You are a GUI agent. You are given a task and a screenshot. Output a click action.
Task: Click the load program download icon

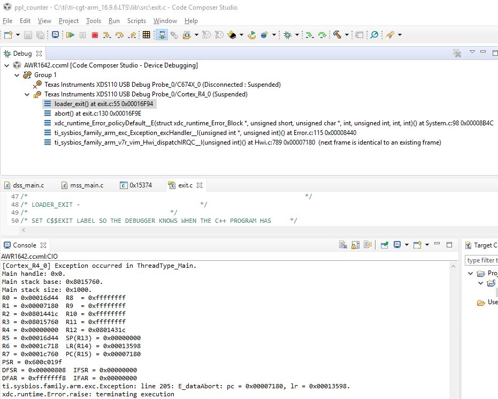[x=187, y=35]
